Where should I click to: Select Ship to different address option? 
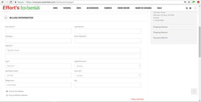(x=7, y=95)
